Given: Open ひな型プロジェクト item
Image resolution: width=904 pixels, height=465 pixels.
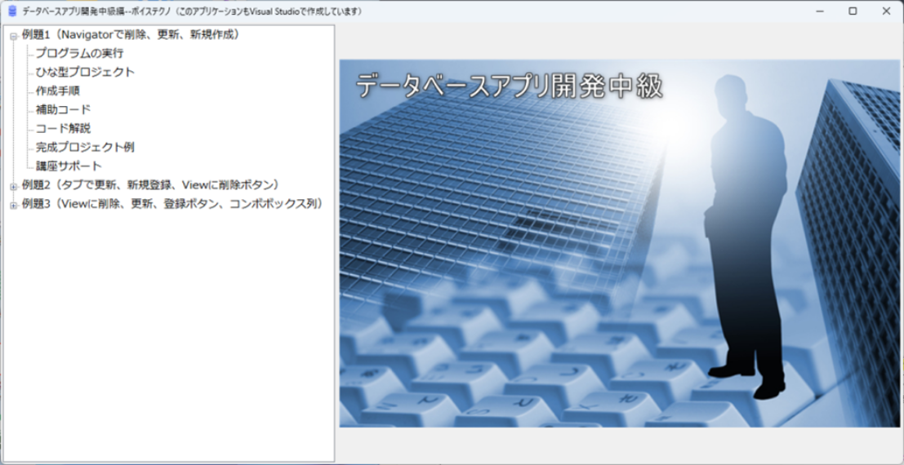Looking at the screenshot, I should 85,73.
